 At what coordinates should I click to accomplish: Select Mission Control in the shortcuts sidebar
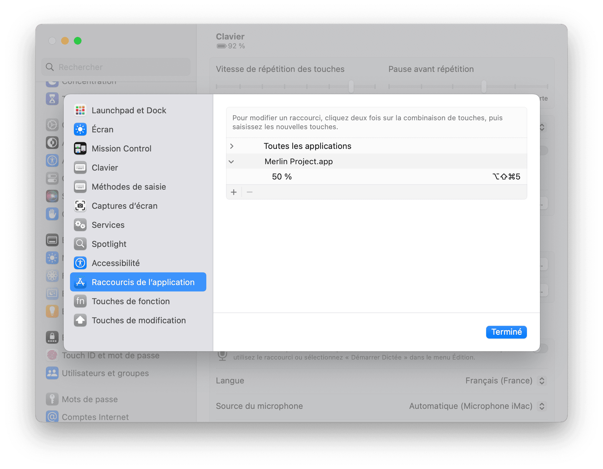click(121, 148)
